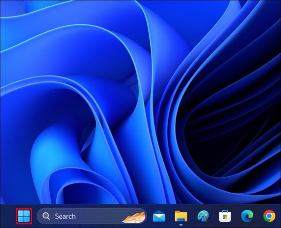Screen dimensions: 281x228
Task: Launch Paint from the taskbar
Action: point(202,216)
